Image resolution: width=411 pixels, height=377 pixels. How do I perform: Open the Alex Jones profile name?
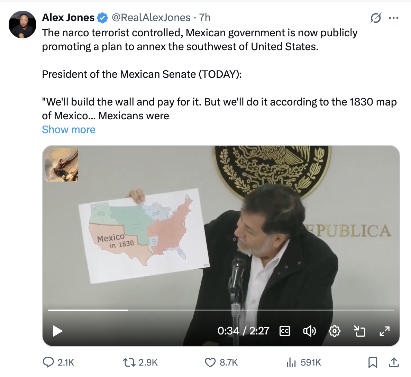(x=68, y=18)
